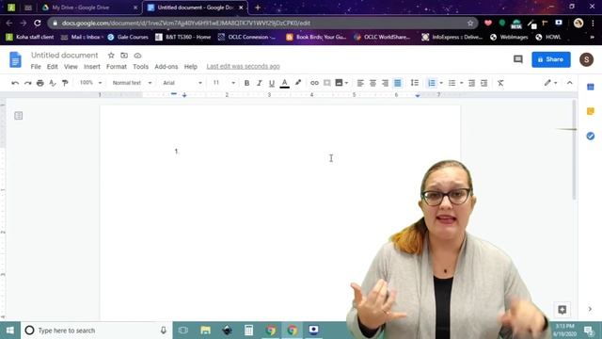Set center text alignment

click(x=372, y=83)
